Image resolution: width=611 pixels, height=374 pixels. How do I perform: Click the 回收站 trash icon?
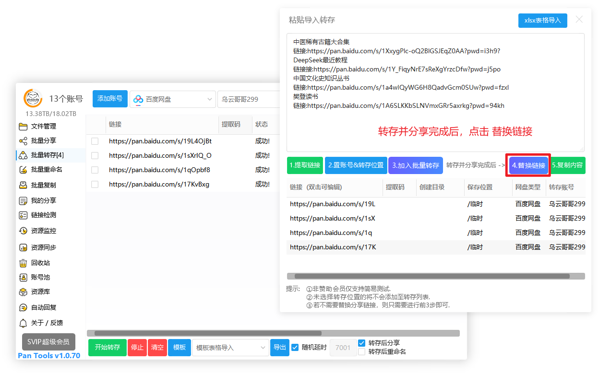[x=23, y=263]
